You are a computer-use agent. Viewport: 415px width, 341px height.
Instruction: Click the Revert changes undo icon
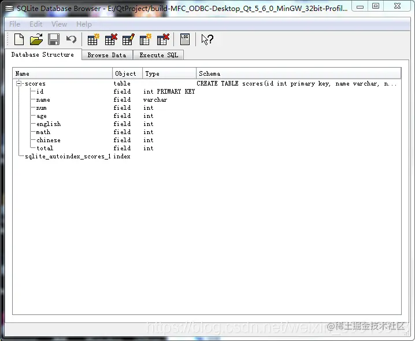coord(71,39)
